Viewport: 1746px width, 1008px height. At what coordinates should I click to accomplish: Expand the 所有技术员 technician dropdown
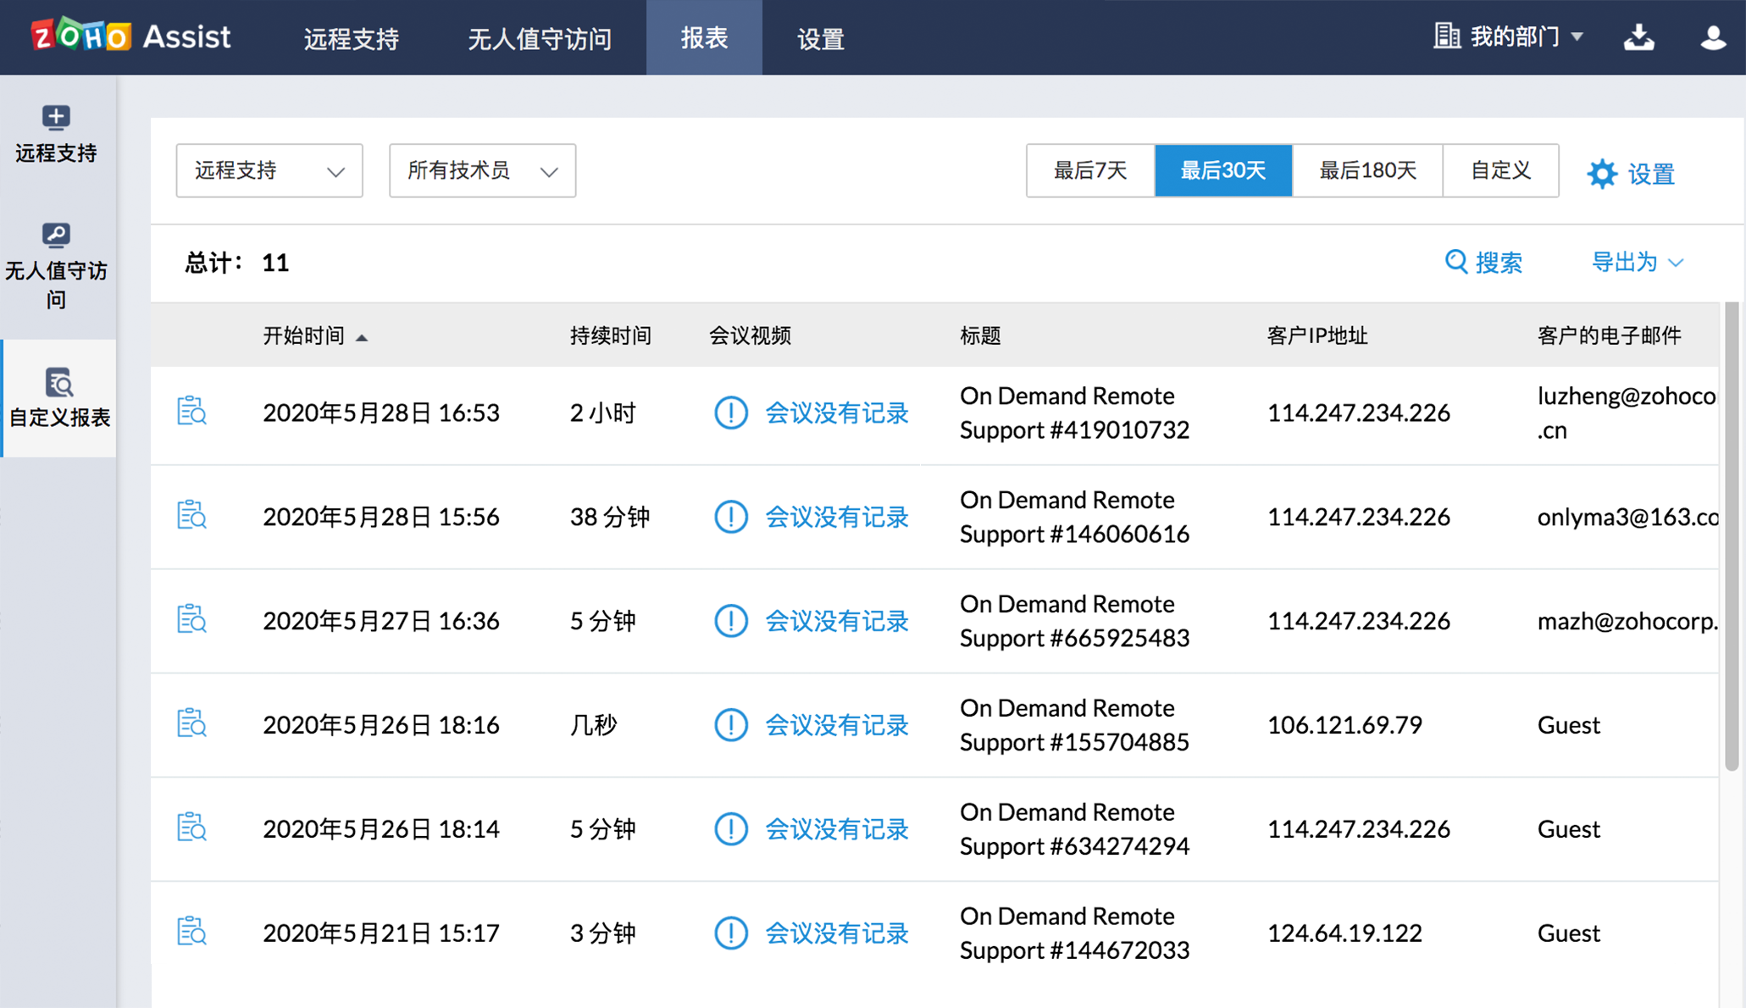482,170
